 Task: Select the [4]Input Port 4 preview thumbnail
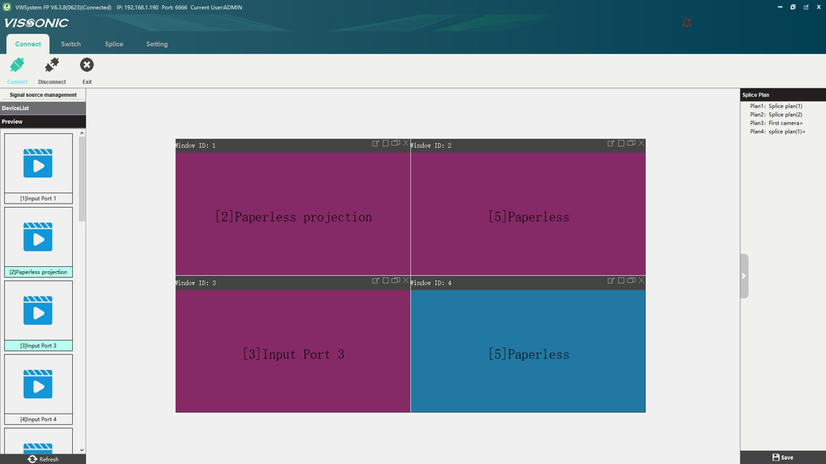click(x=39, y=389)
